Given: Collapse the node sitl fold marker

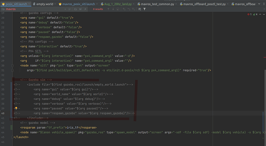Looking at the screenshot, I should [12, 66].
